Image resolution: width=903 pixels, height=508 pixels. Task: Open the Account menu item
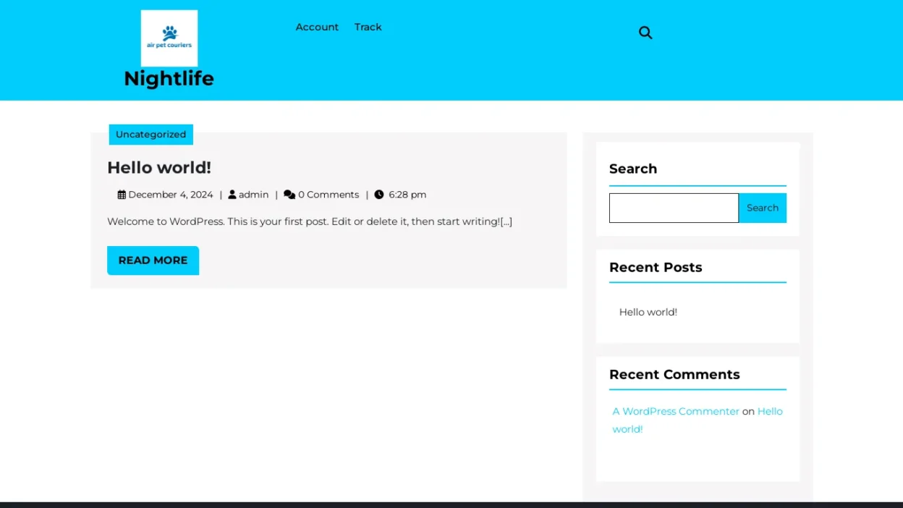point(317,27)
